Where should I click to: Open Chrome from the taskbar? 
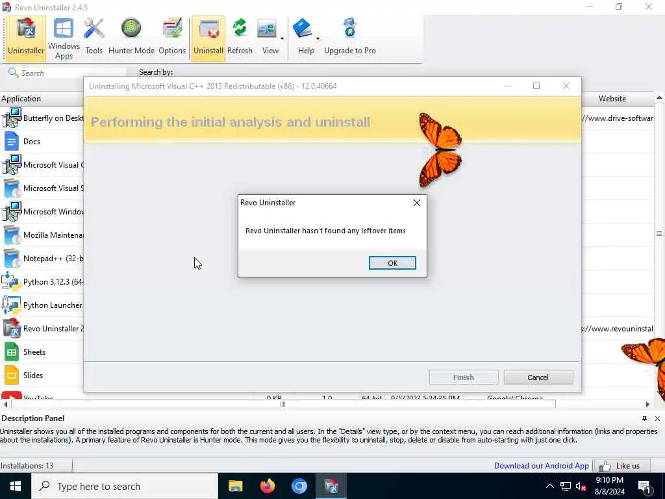tap(299, 486)
